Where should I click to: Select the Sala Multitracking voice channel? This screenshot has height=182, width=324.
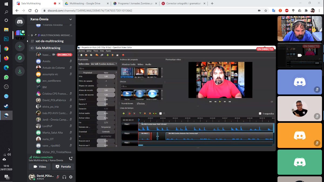coord(51,48)
